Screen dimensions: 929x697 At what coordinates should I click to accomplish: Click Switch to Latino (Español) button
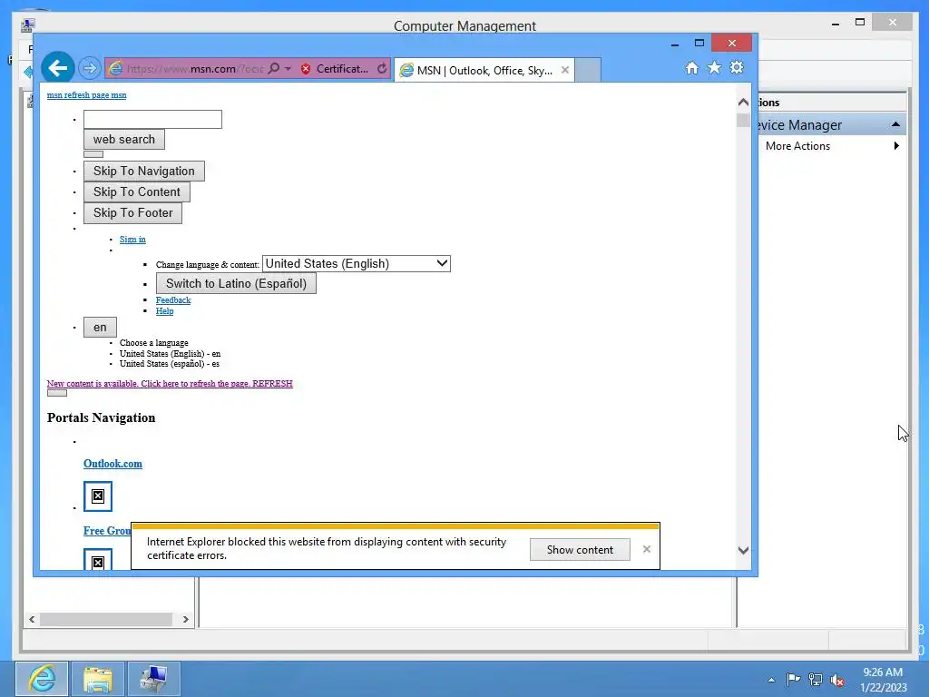tap(237, 283)
